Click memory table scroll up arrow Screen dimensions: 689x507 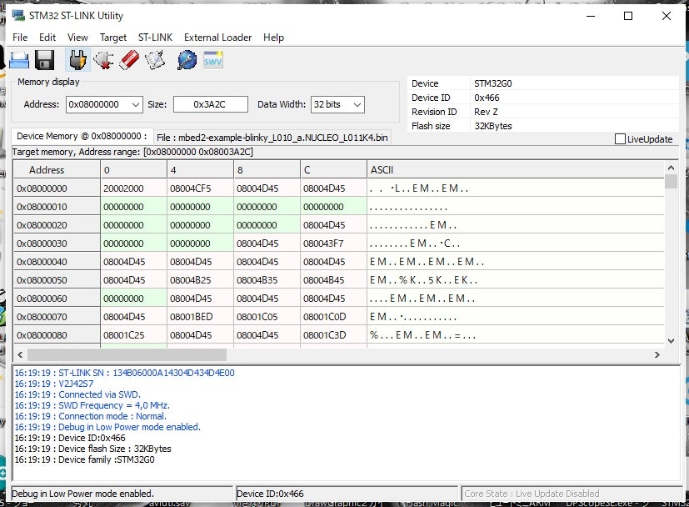(671, 168)
